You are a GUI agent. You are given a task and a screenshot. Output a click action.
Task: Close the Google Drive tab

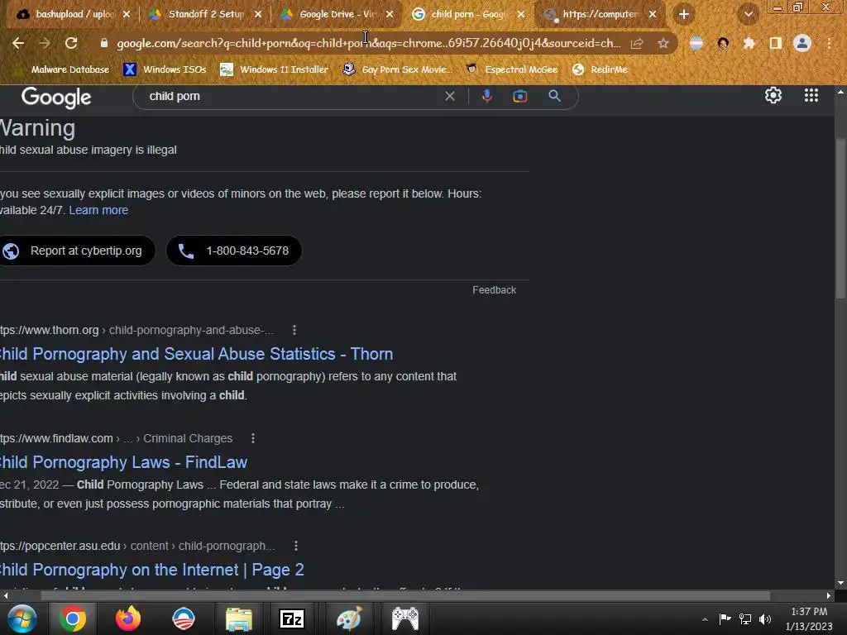tap(390, 14)
